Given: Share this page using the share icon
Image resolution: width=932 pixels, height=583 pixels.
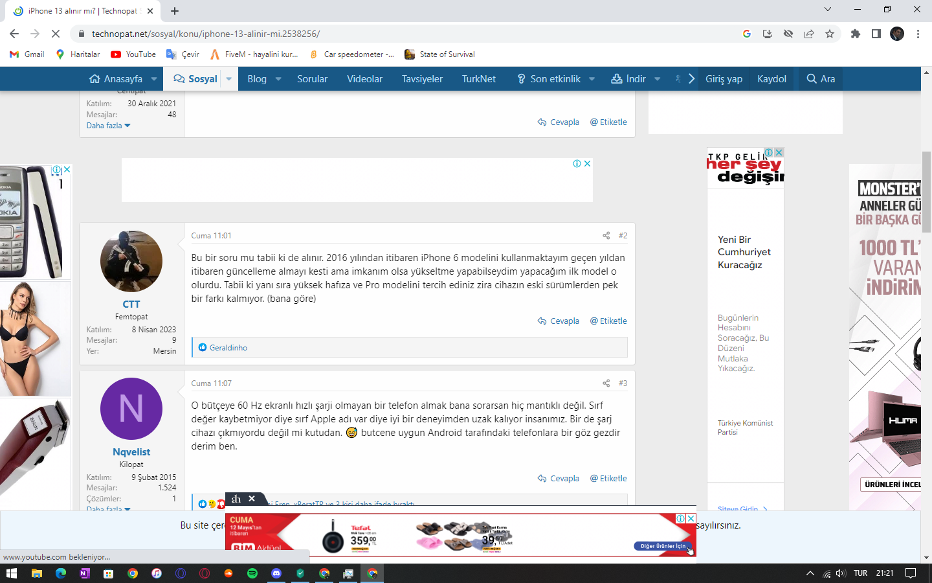Looking at the screenshot, I should [809, 34].
